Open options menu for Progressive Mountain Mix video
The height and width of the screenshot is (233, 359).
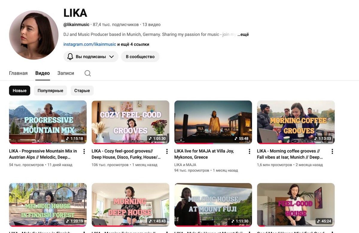84,151
